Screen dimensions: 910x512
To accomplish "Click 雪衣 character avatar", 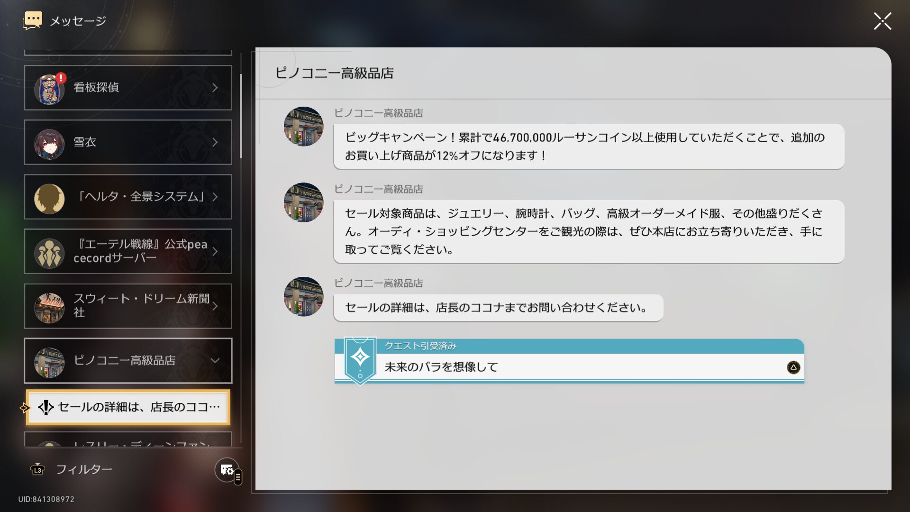I will click(49, 143).
